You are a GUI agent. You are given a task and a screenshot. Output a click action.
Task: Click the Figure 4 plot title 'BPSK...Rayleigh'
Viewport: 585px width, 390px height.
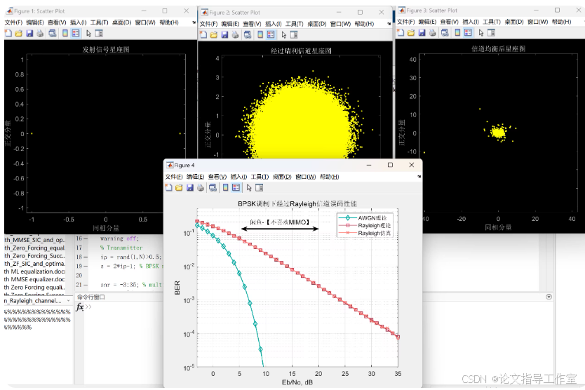click(x=297, y=204)
